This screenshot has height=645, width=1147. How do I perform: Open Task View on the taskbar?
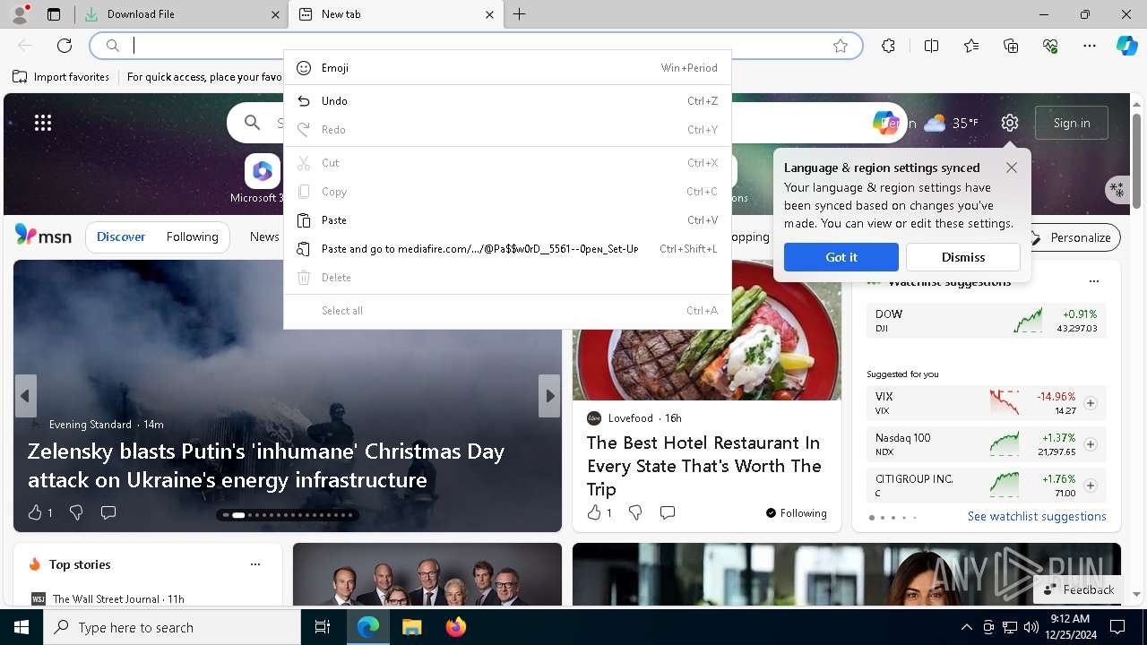tap(323, 627)
